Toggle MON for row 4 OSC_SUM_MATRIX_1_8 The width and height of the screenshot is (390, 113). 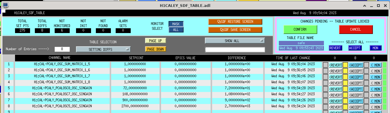coord(376,83)
